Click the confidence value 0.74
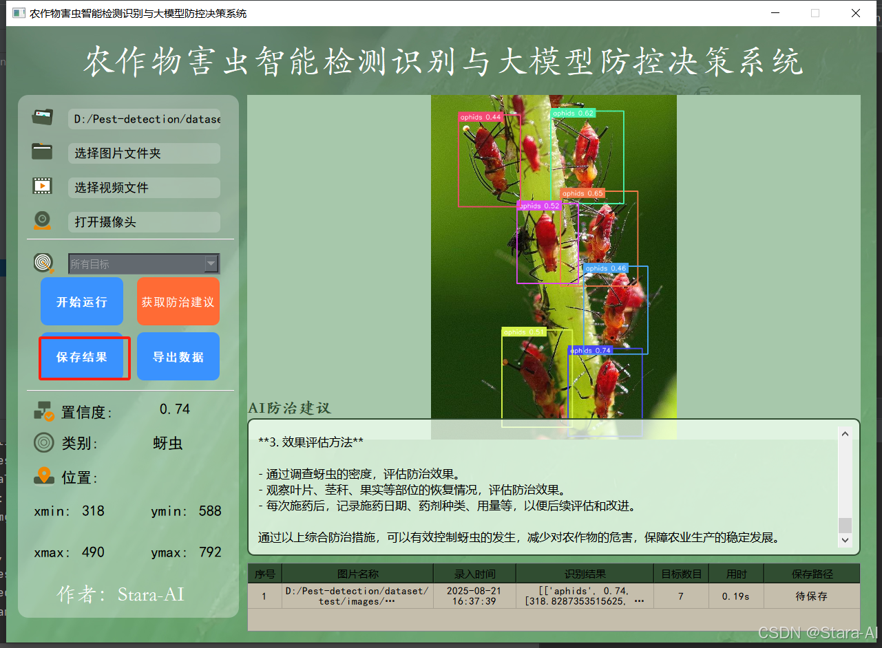882x648 pixels. (x=175, y=409)
